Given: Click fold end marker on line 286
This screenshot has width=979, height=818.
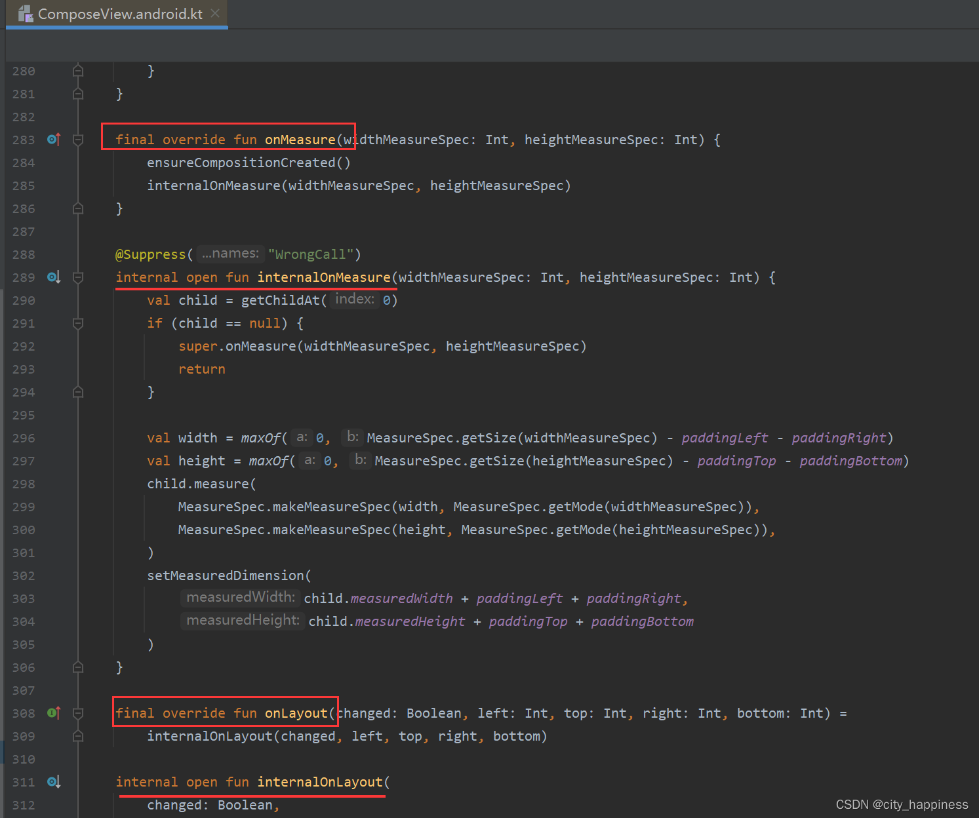Looking at the screenshot, I should coord(78,208).
